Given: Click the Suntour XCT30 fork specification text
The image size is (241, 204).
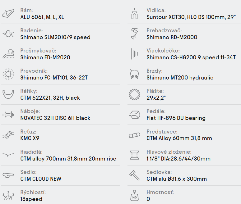Looking at the screenshot, I should [191, 17].
